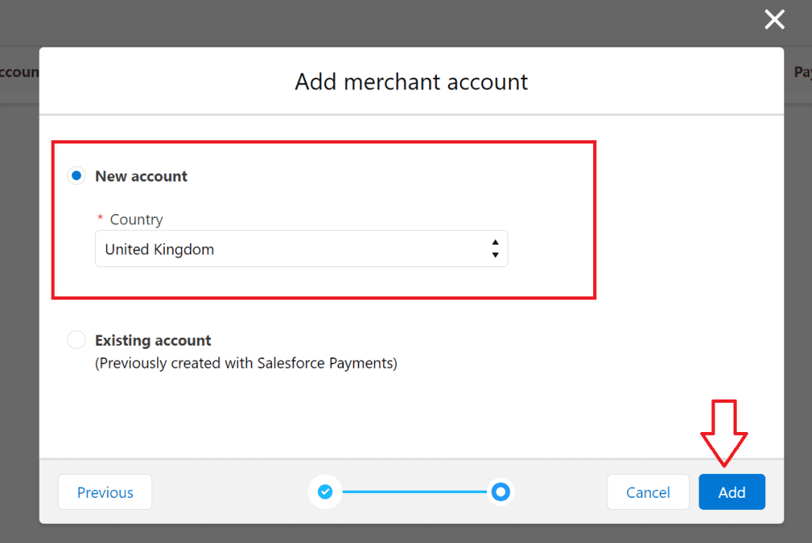The image size is (812, 543).
Task: Click "Previously created with Salesforce Payments" text
Action: 246,363
